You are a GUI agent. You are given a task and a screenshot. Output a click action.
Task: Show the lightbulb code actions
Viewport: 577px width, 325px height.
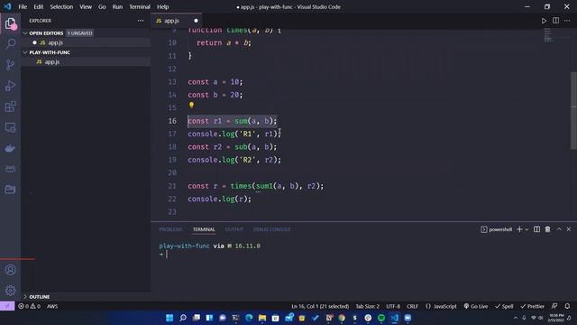[191, 106]
